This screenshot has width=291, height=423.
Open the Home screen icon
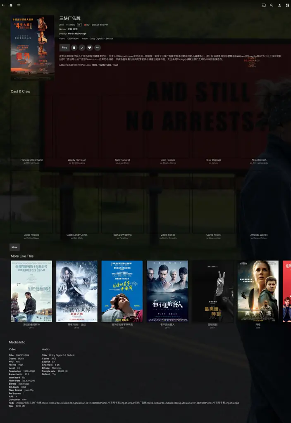click(x=11, y=5)
